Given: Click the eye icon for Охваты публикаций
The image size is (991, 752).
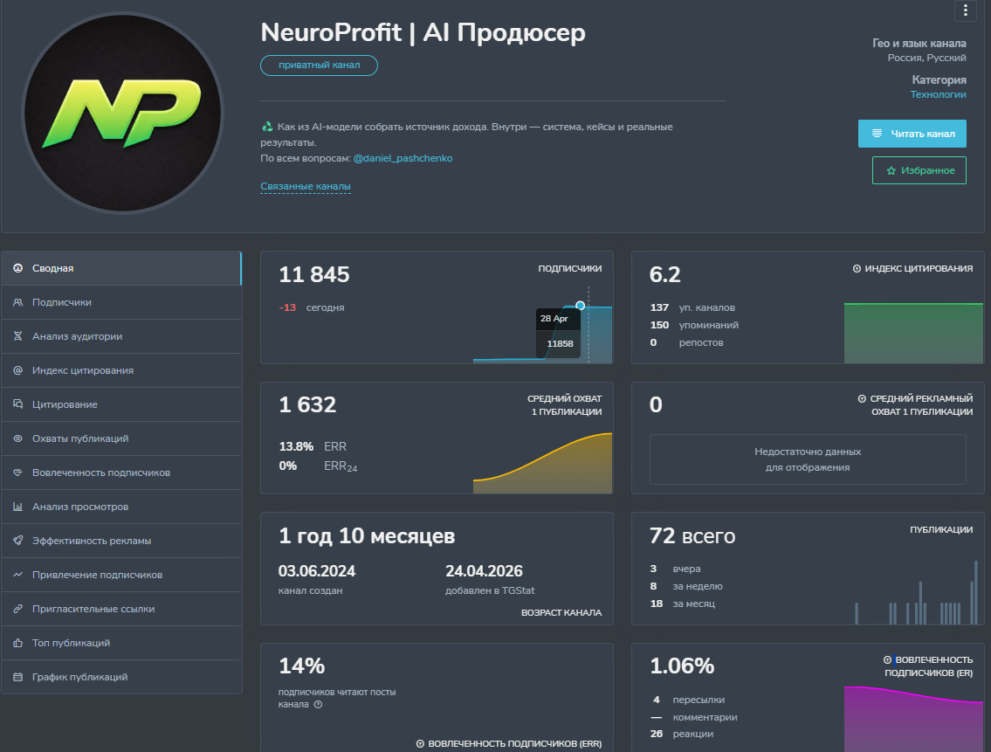Looking at the screenshot, I should [17, 438].
